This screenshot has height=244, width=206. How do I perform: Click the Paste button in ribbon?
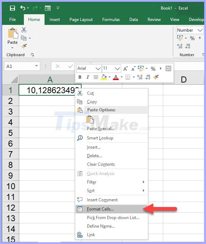coord(12,38)
